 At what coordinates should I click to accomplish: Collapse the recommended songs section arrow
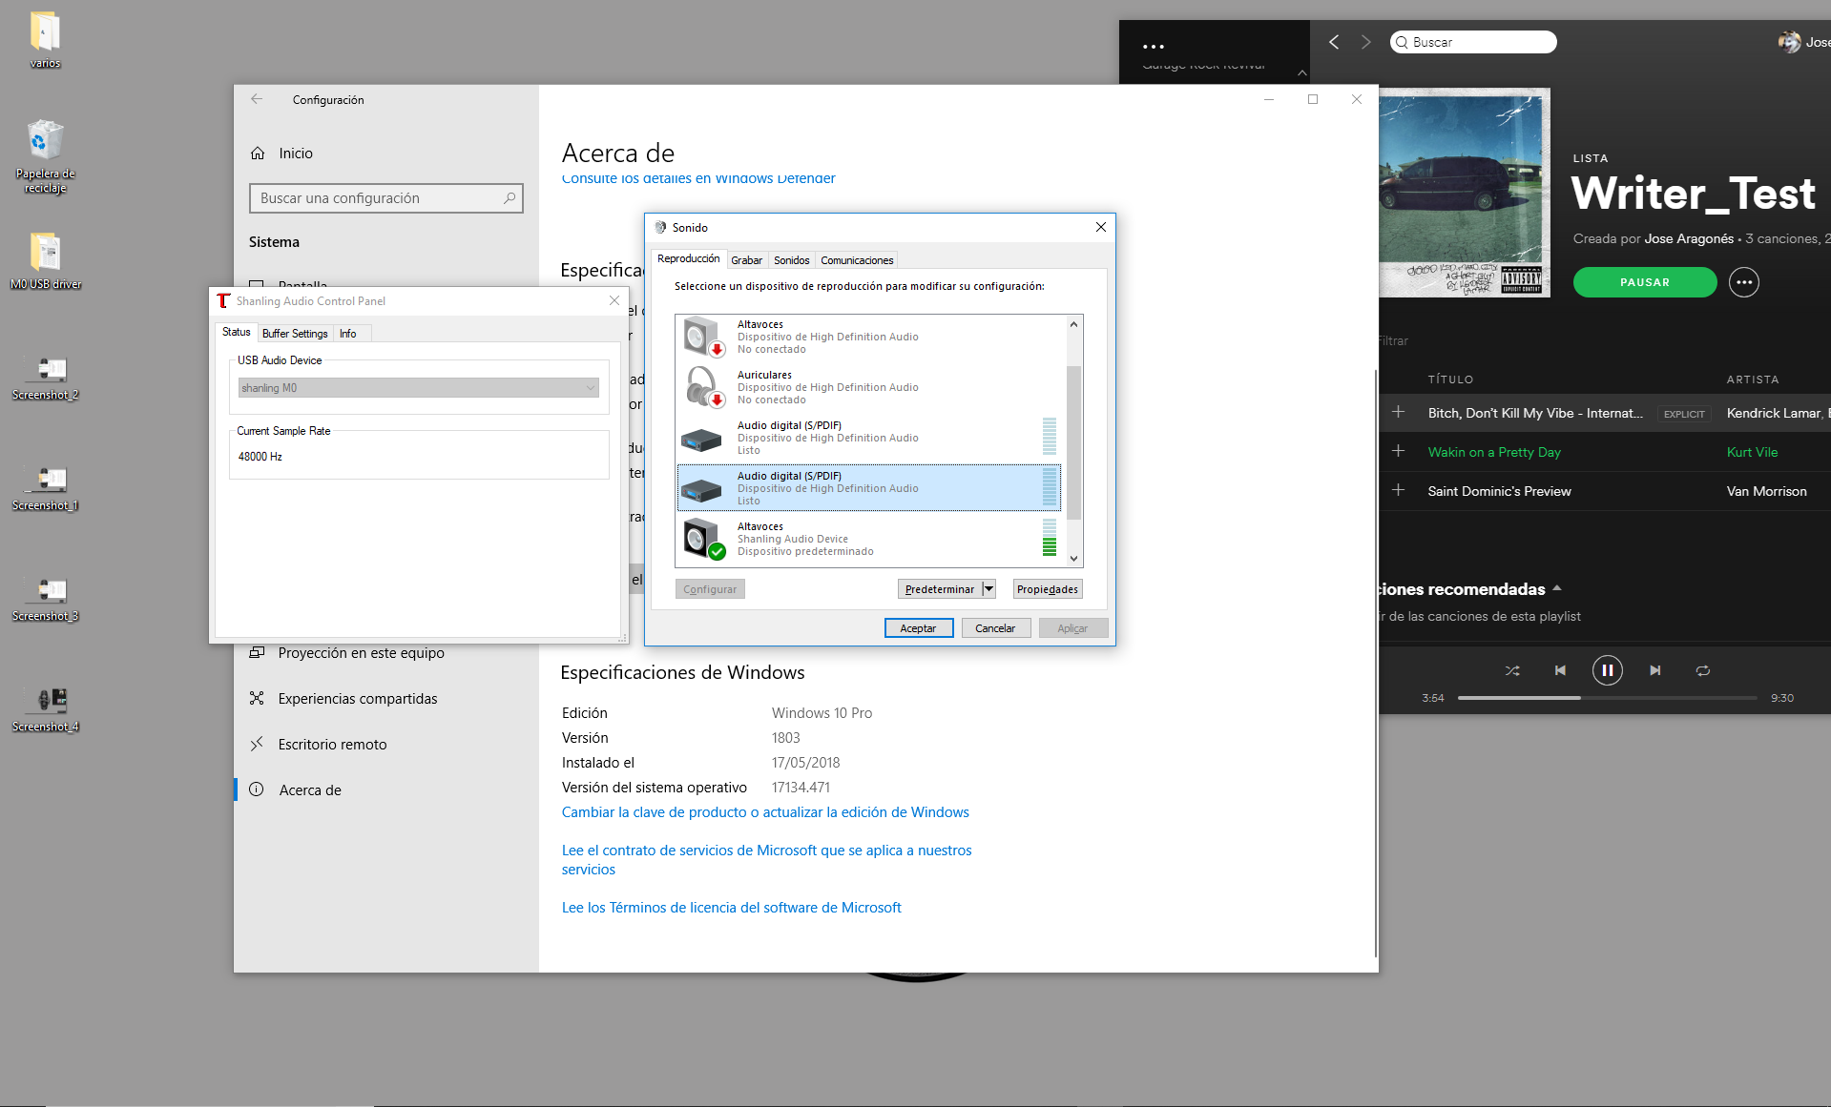(1557, 588)
